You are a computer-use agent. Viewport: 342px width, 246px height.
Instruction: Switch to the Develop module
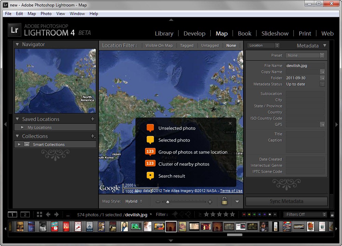194,33
